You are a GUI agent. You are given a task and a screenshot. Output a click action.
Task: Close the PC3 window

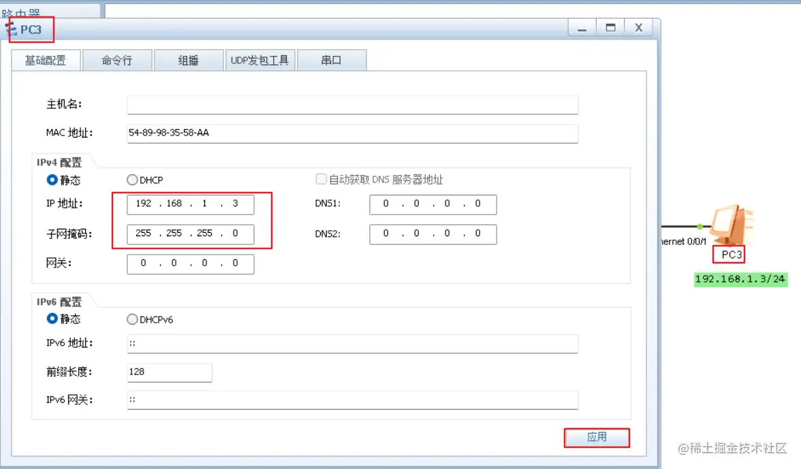point(639,28)
